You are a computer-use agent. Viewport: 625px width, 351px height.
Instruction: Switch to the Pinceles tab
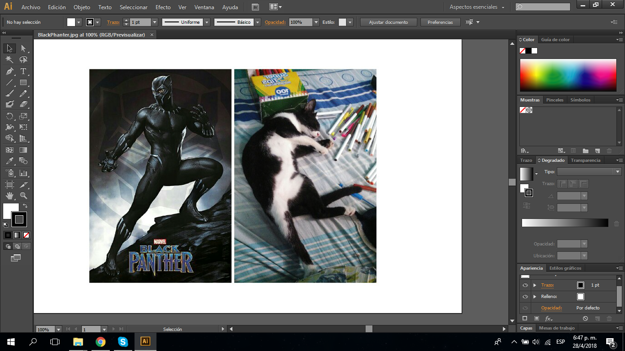[x=555, y=100]
